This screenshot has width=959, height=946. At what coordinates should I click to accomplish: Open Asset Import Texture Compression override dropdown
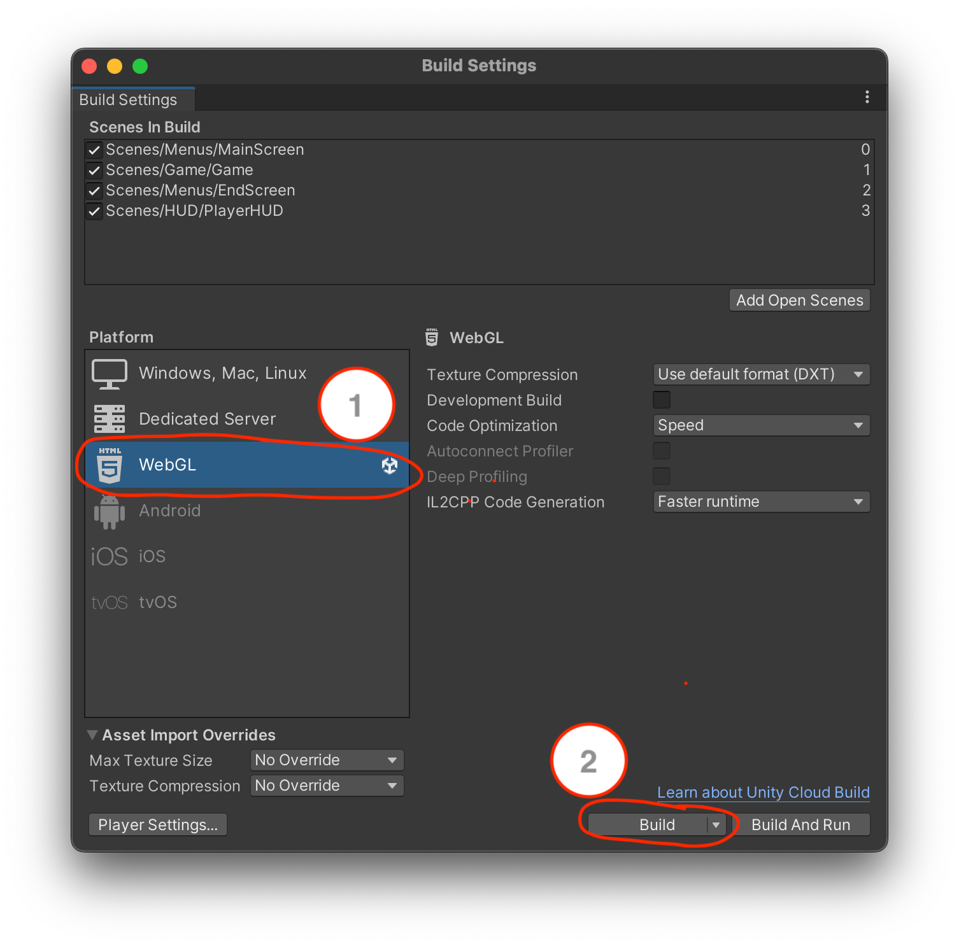(x=327, y=786)
